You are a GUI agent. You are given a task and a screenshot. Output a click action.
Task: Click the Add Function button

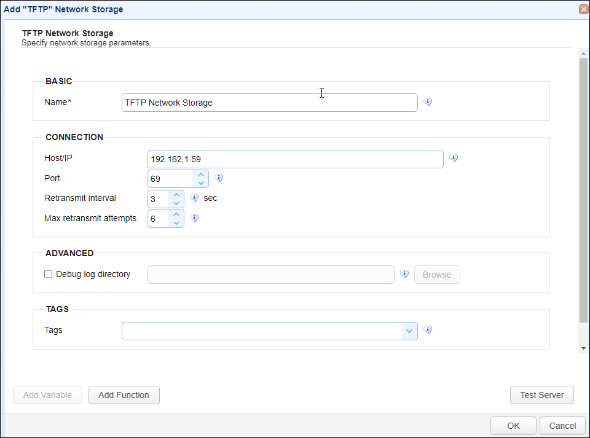(x=124, y=395)
